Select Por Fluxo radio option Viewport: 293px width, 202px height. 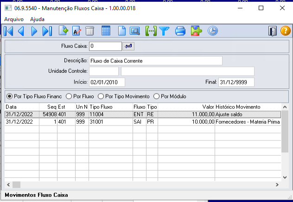click(69, 96)
